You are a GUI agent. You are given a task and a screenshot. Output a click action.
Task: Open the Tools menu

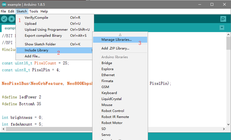(x=33, y=11)
